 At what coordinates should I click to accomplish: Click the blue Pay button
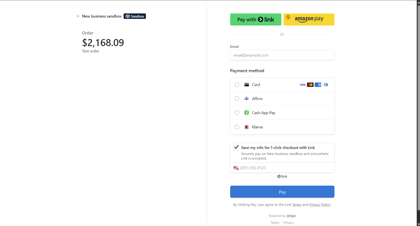point(282,192)
